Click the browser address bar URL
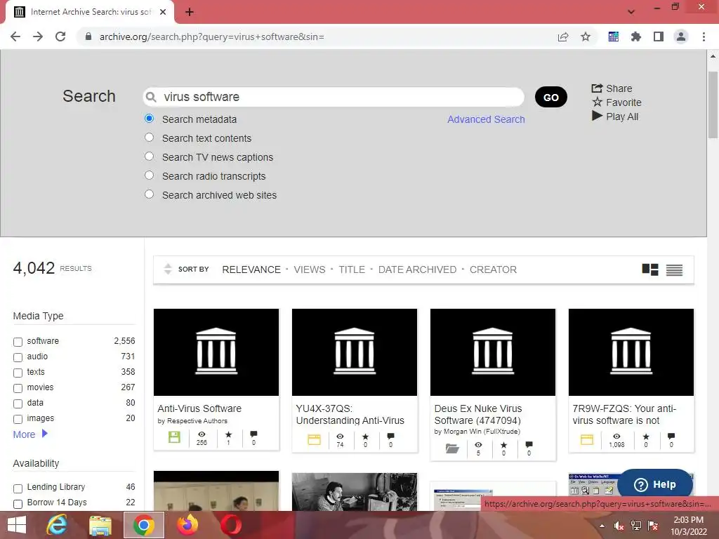 [x=212, y=36]
